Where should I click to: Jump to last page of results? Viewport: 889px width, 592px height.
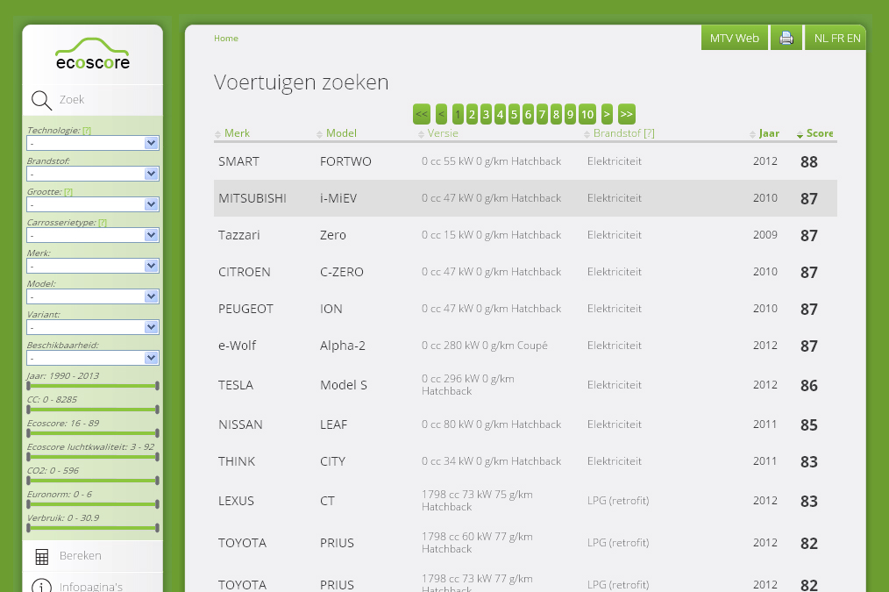(x=626, y=114)
